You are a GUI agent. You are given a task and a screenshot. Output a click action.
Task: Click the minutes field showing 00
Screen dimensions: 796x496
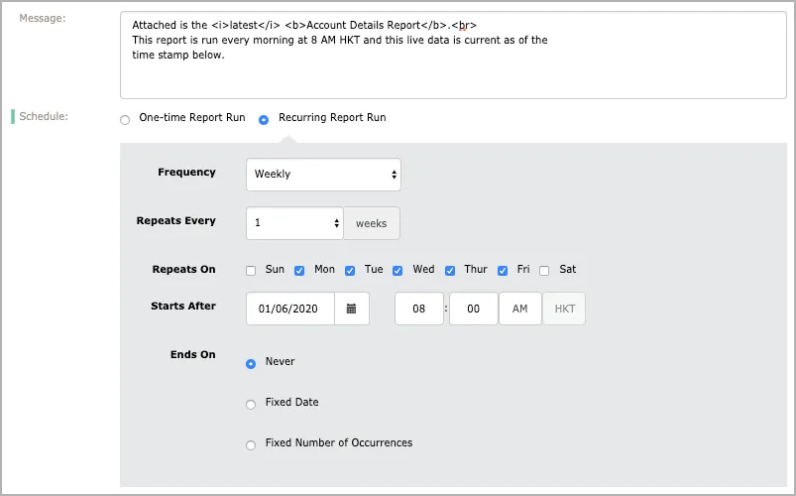pos(473,309)
